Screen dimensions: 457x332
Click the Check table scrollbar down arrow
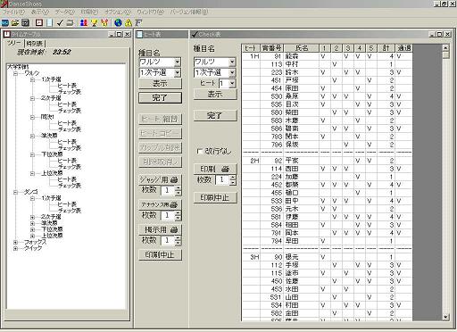445,317
